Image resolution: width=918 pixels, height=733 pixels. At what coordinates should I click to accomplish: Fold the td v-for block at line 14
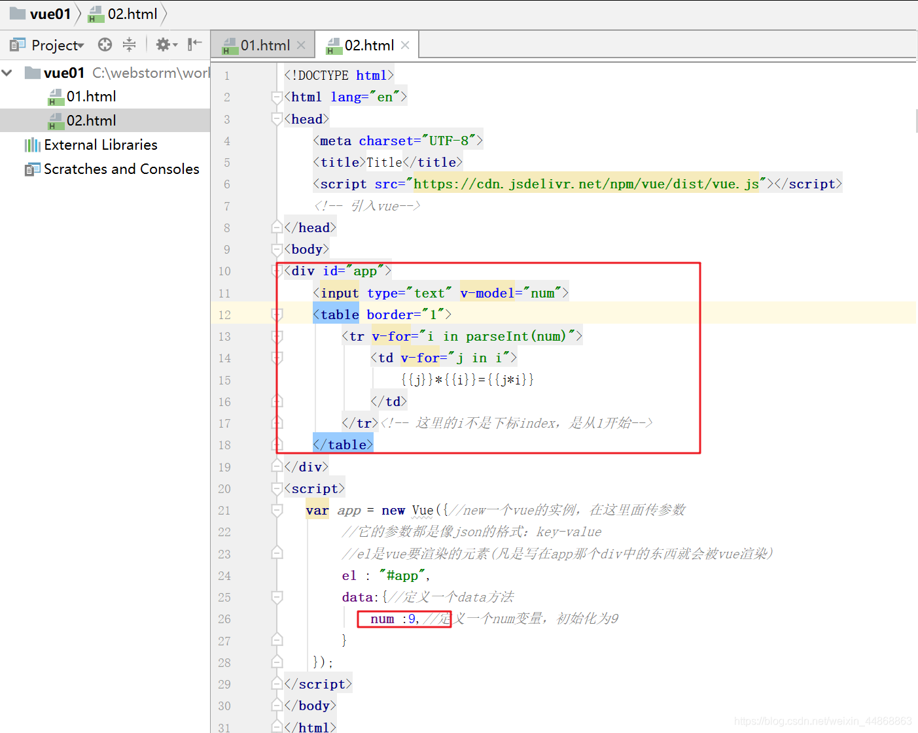click(277, 358)
